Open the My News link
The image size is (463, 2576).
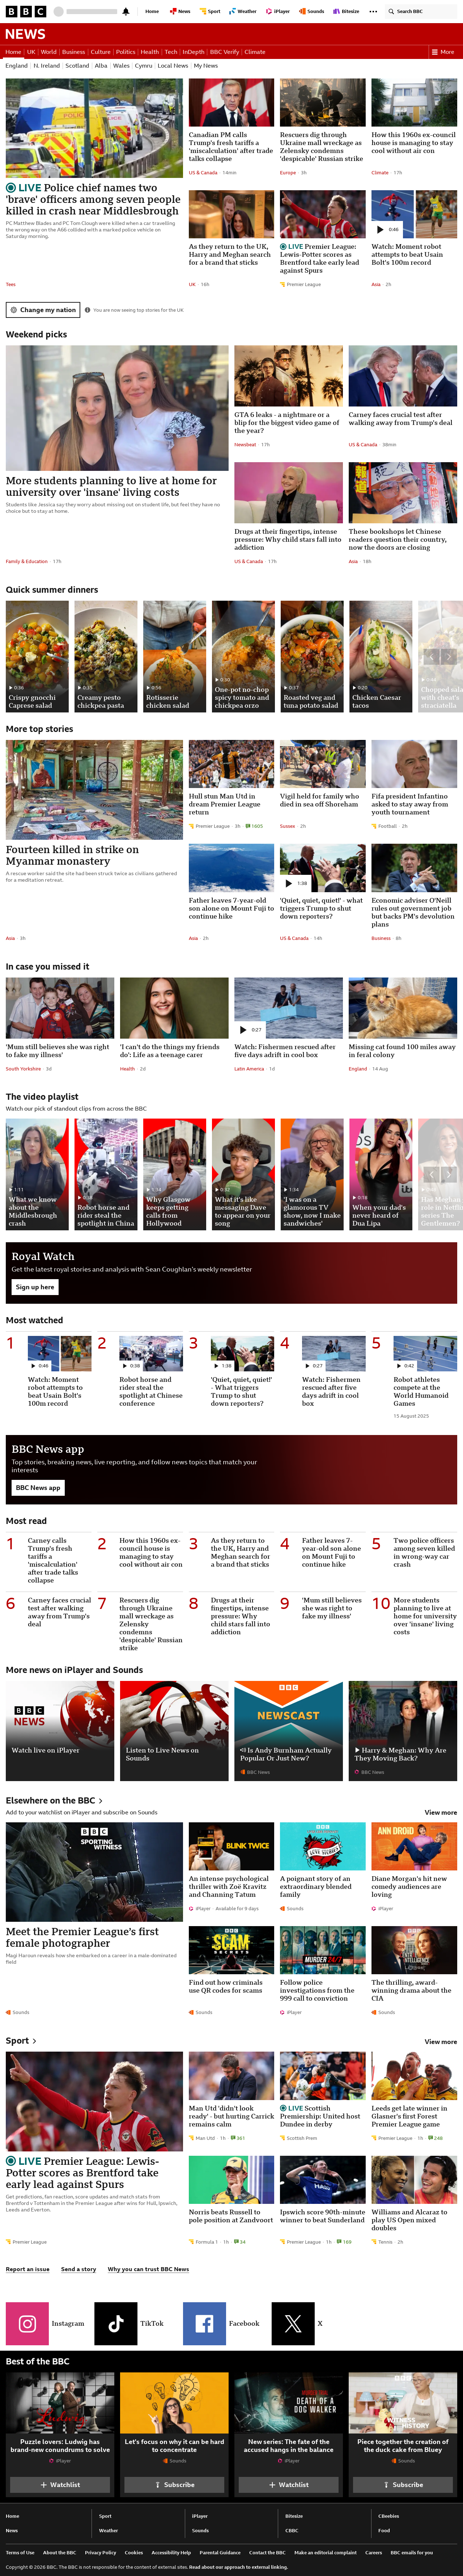pos(206,66)
